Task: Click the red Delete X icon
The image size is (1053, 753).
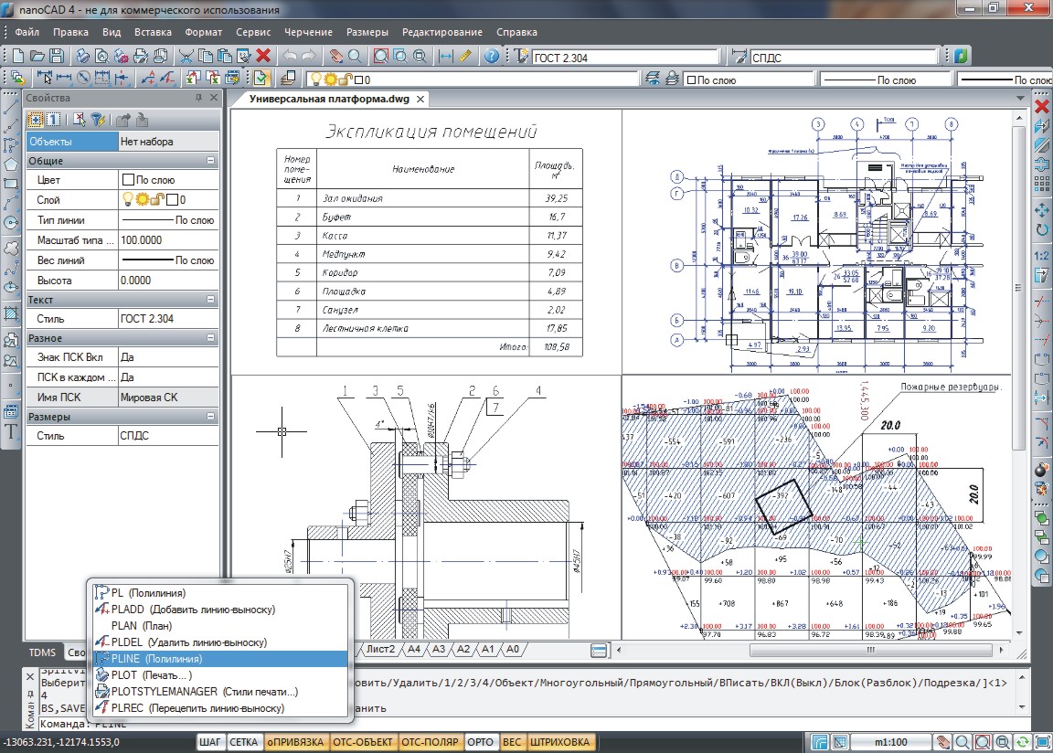Action: [263, 57]
